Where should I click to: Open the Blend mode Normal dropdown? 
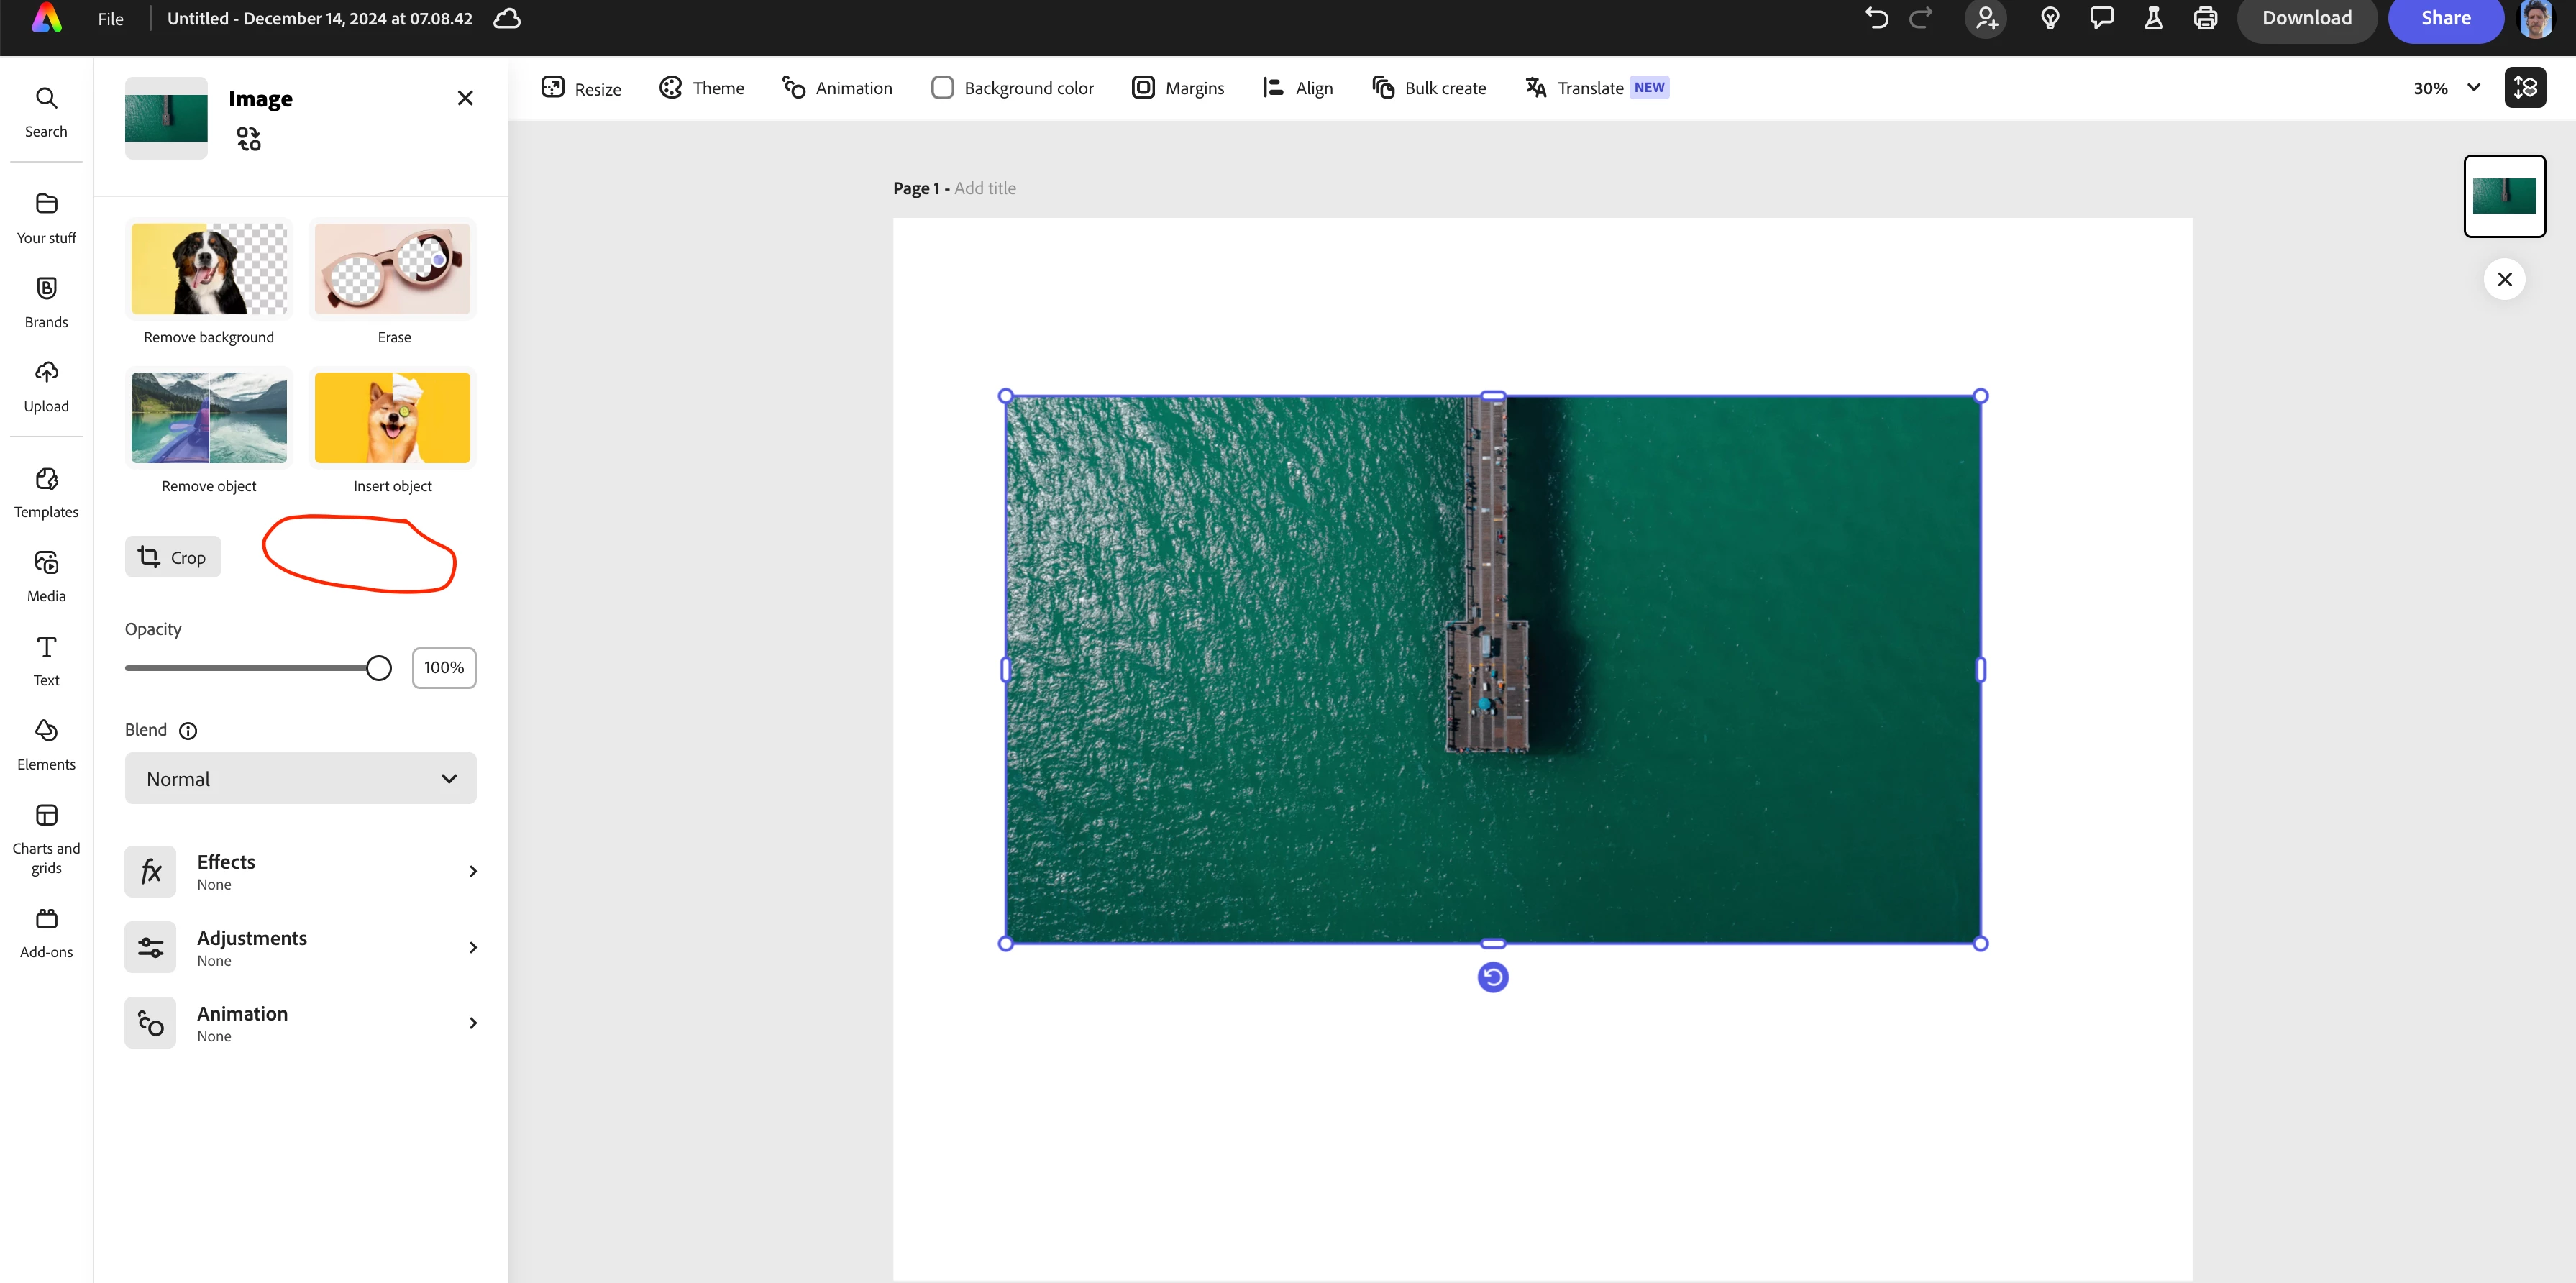pyautogui.click(x=300, y=778)
